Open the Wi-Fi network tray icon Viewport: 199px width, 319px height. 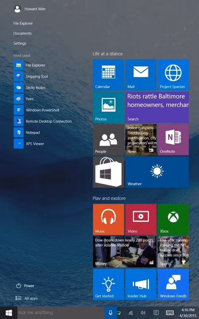point(131,313)
